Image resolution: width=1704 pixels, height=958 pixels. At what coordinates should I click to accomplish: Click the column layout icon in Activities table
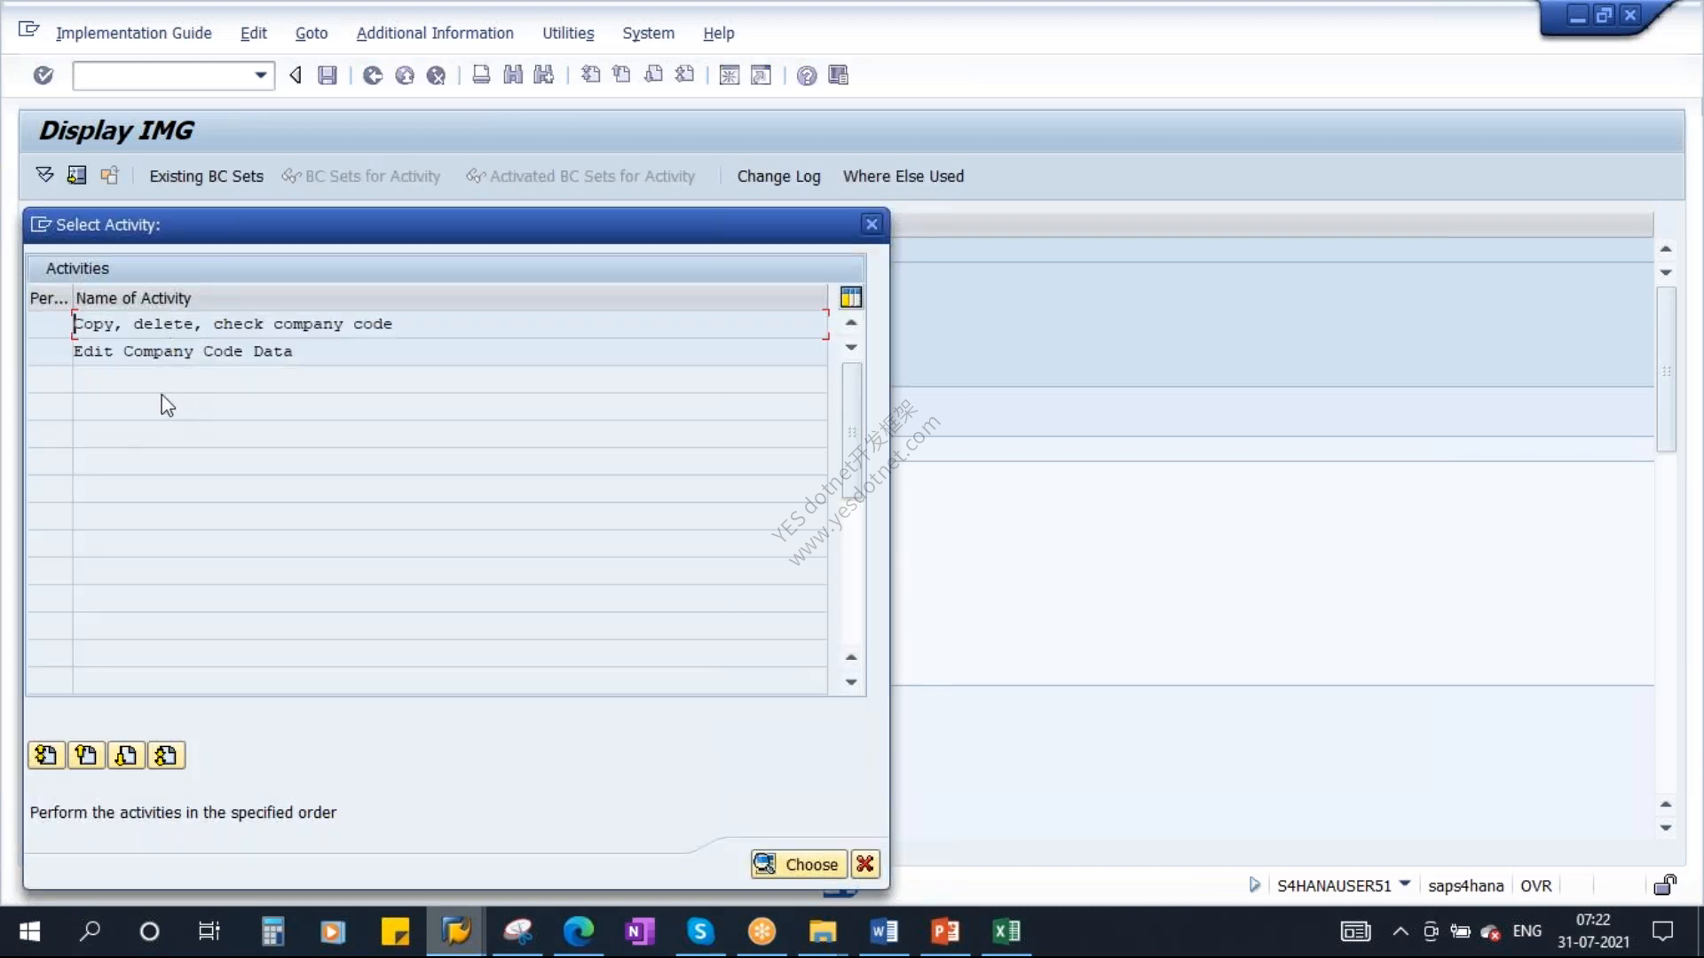pos(850,297)
